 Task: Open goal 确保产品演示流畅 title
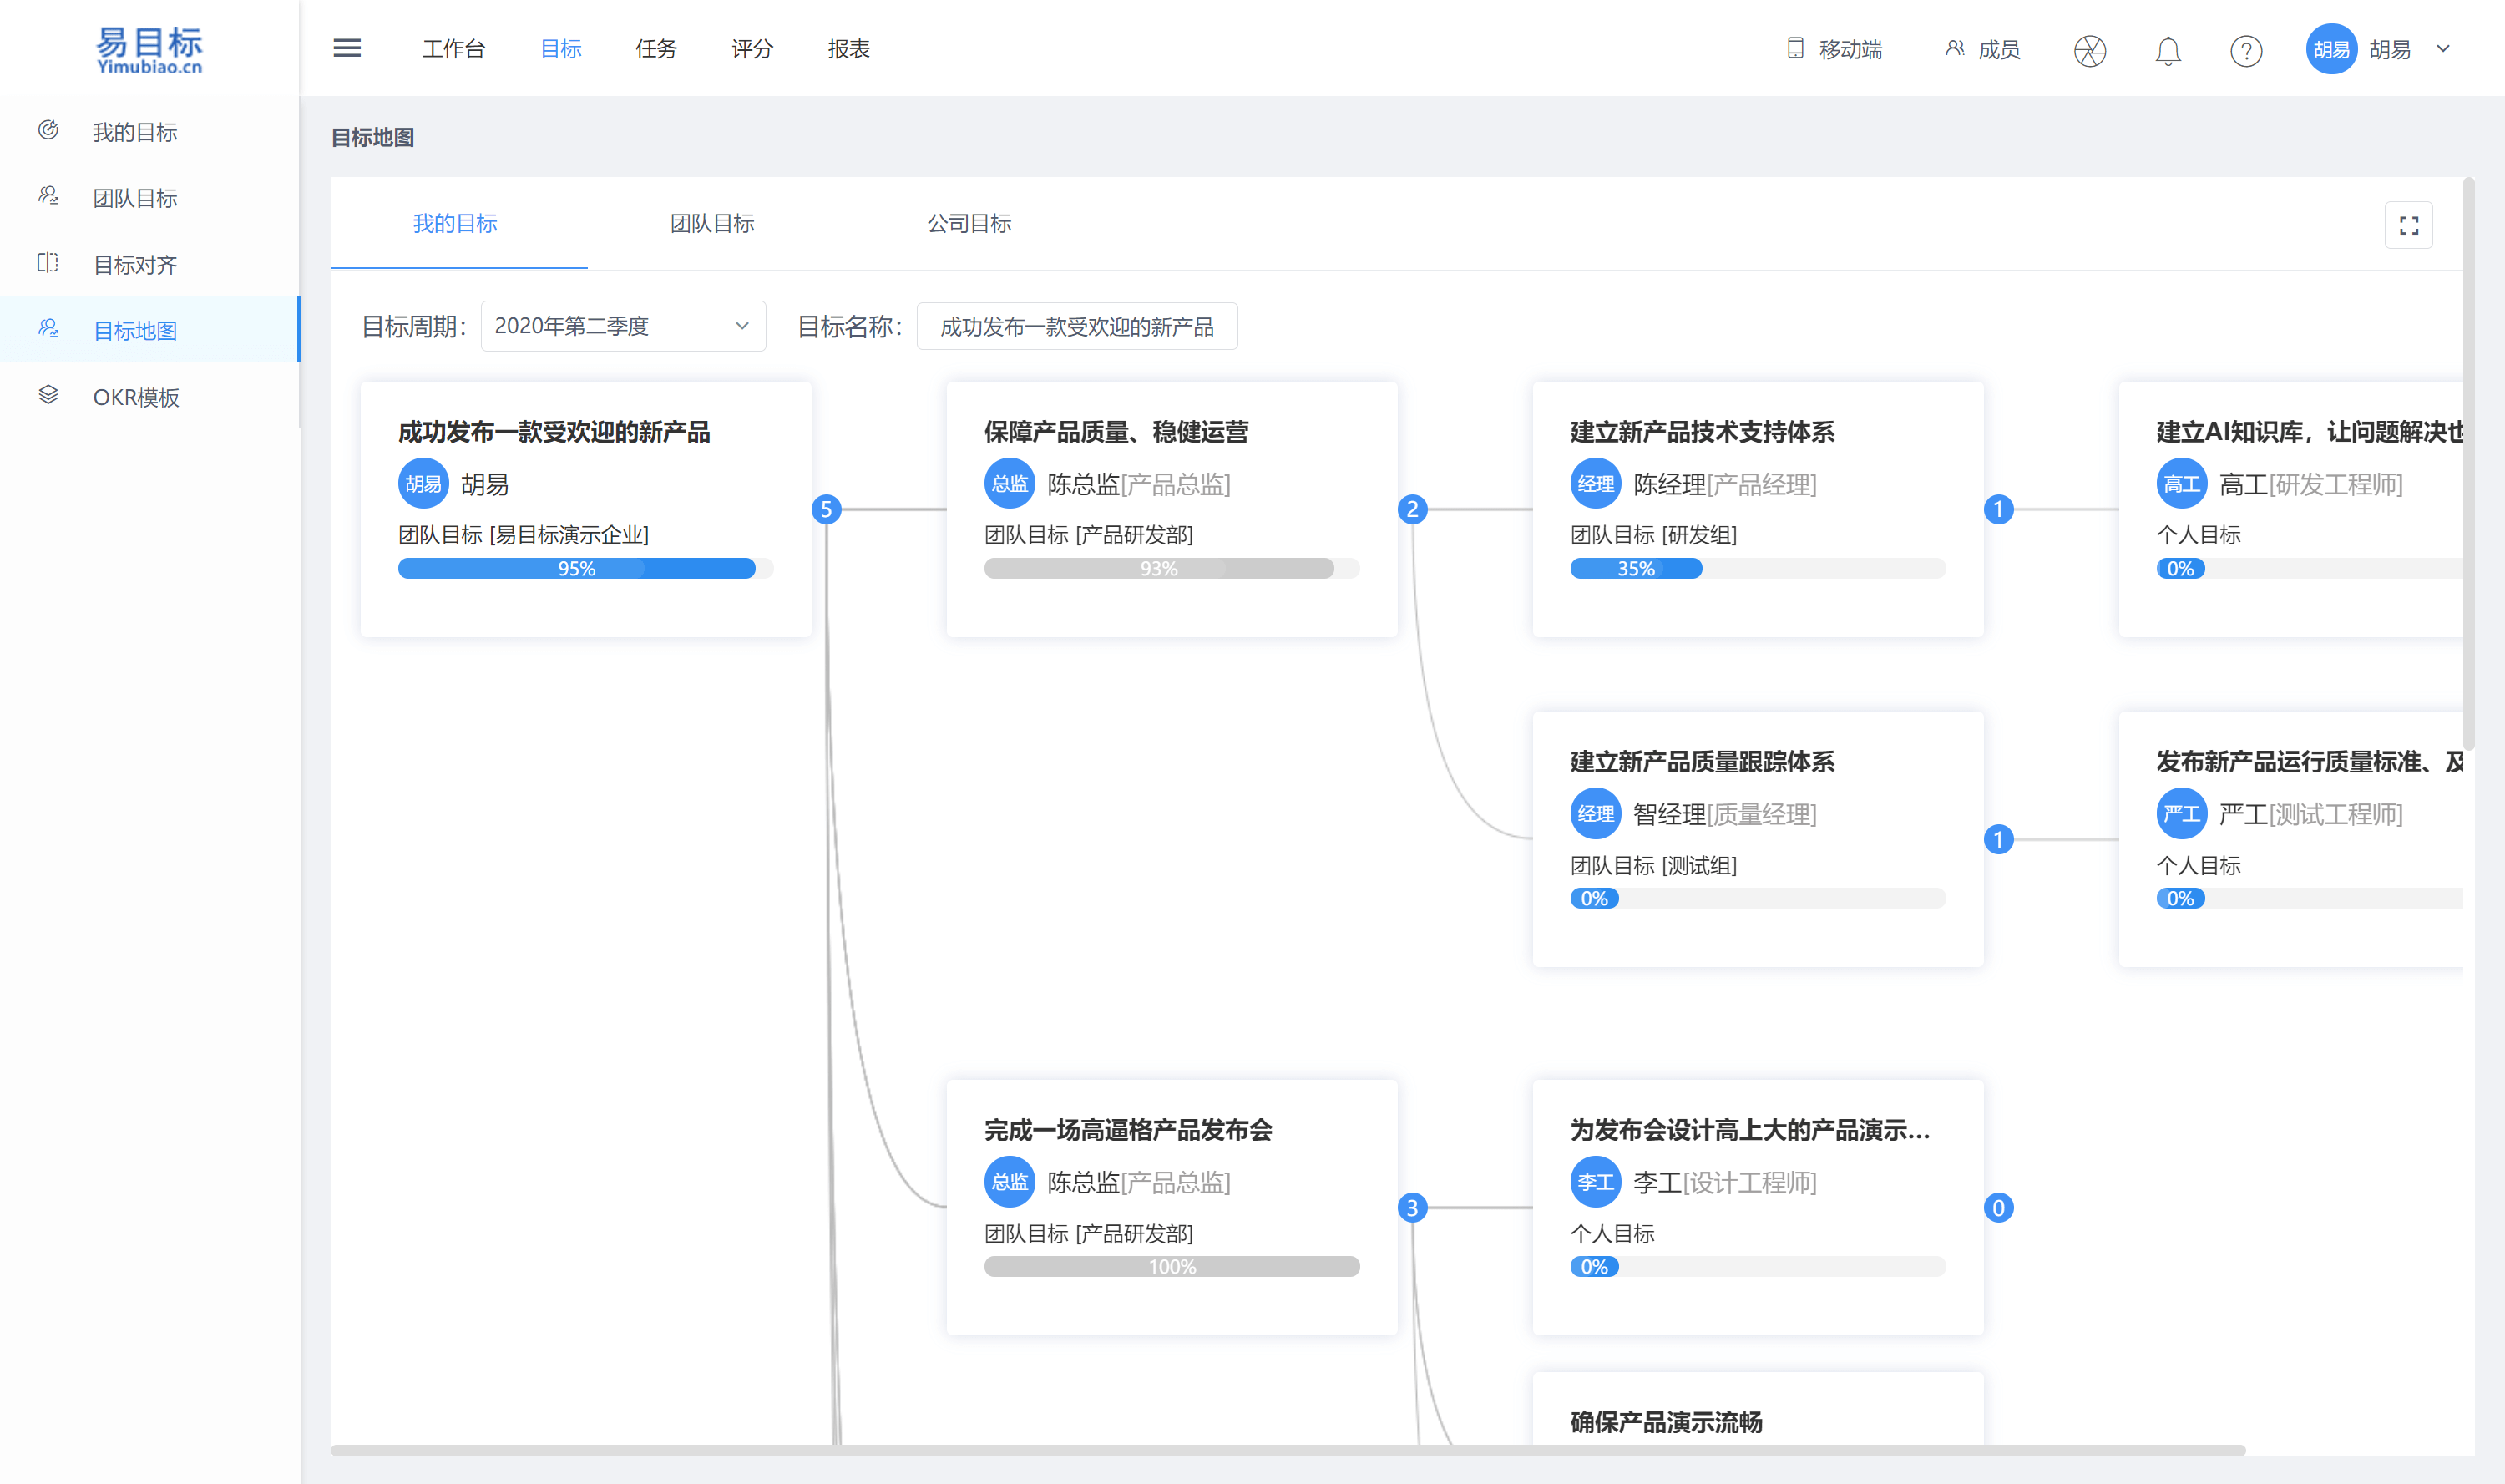click(1665, 1422)
